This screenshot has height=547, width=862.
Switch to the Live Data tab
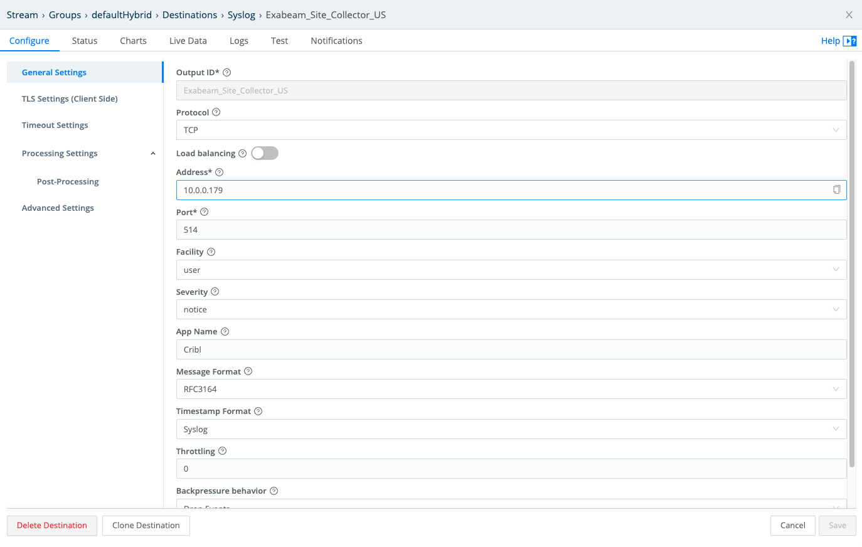(x=188, y=40)
